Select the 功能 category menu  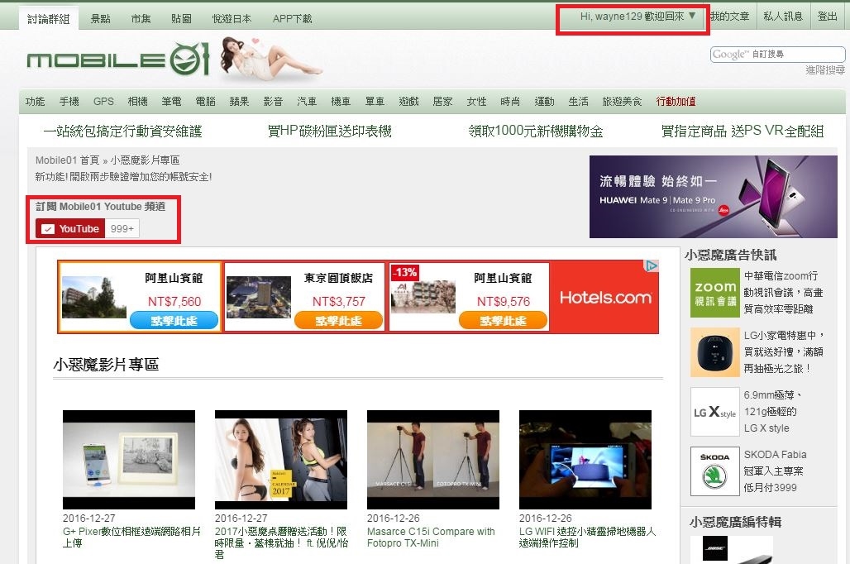36,102
